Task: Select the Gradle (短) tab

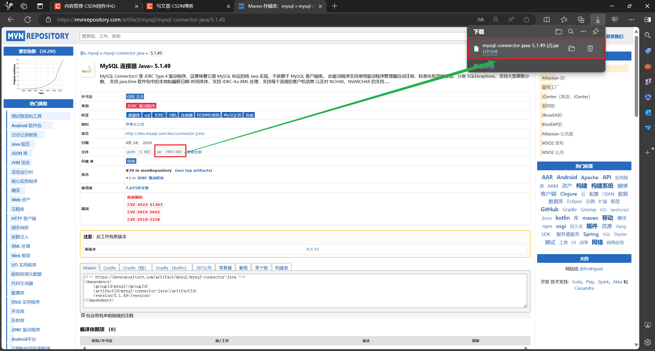Action: [x=135, y=268]
